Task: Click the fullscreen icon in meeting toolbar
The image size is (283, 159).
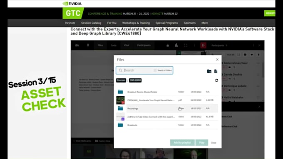Action: click(186, 45)
